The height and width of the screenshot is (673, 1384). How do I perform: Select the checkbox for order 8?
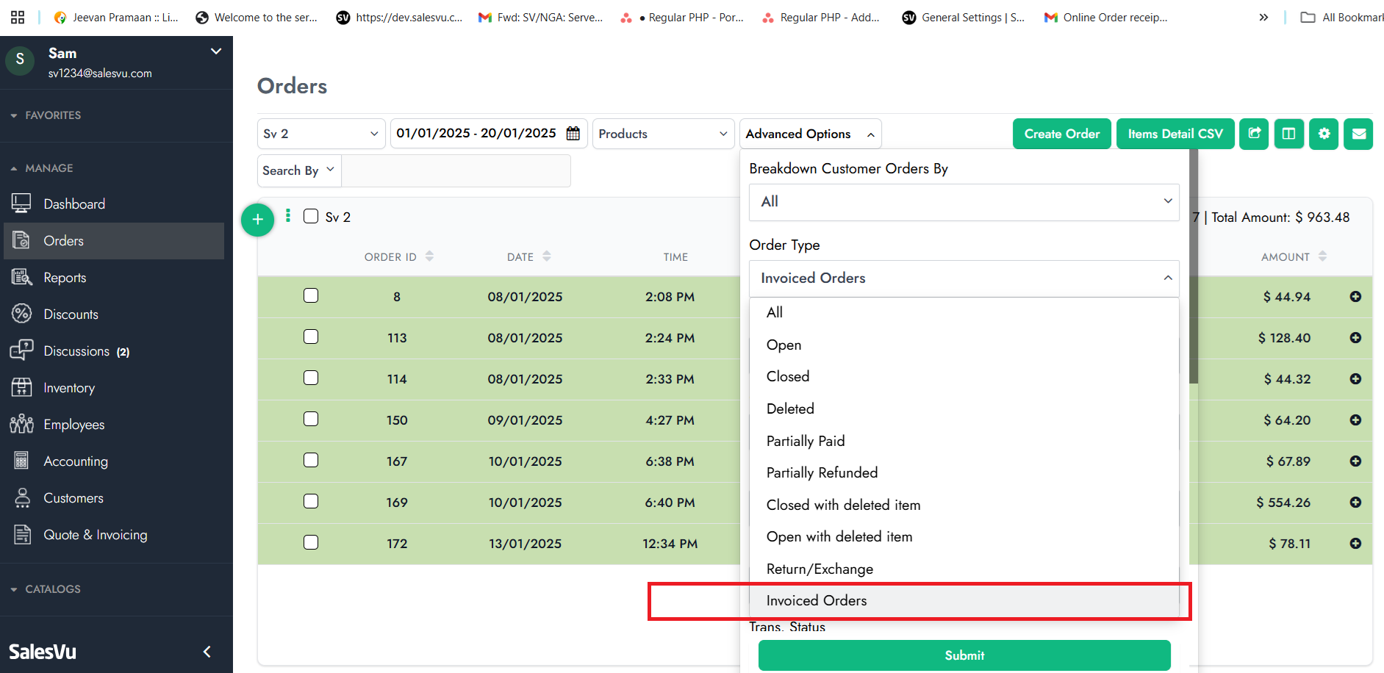[311, 295]
